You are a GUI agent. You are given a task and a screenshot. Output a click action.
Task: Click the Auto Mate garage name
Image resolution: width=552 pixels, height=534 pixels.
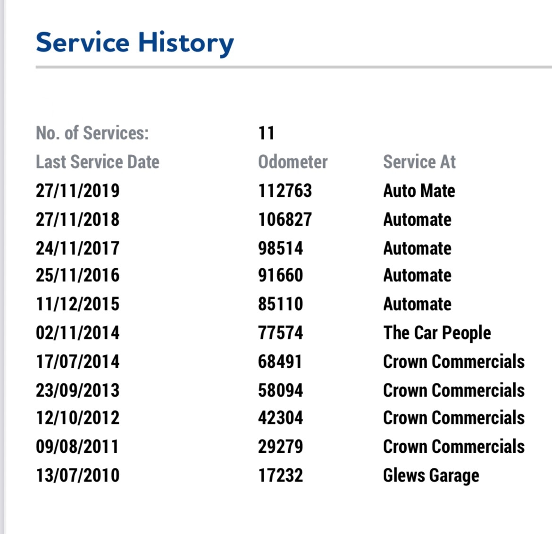[419, 191]
